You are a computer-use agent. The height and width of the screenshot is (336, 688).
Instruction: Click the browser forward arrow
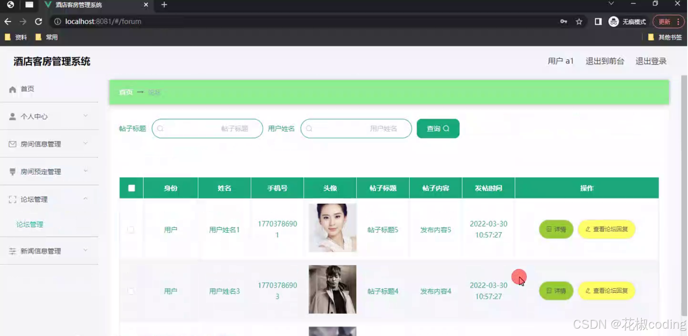23,21
